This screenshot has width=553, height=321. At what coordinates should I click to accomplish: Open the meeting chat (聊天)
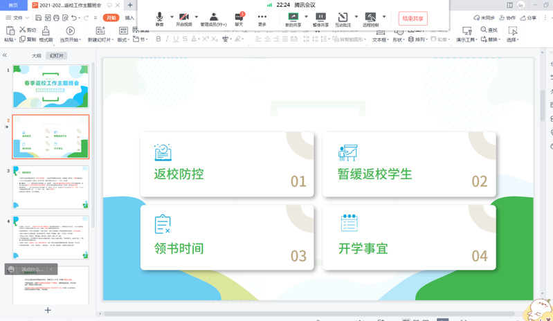tap(239, 18)
